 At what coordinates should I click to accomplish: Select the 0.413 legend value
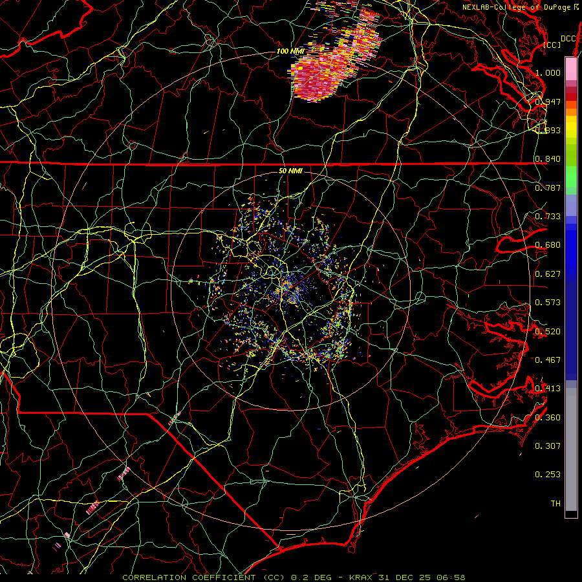548,389
